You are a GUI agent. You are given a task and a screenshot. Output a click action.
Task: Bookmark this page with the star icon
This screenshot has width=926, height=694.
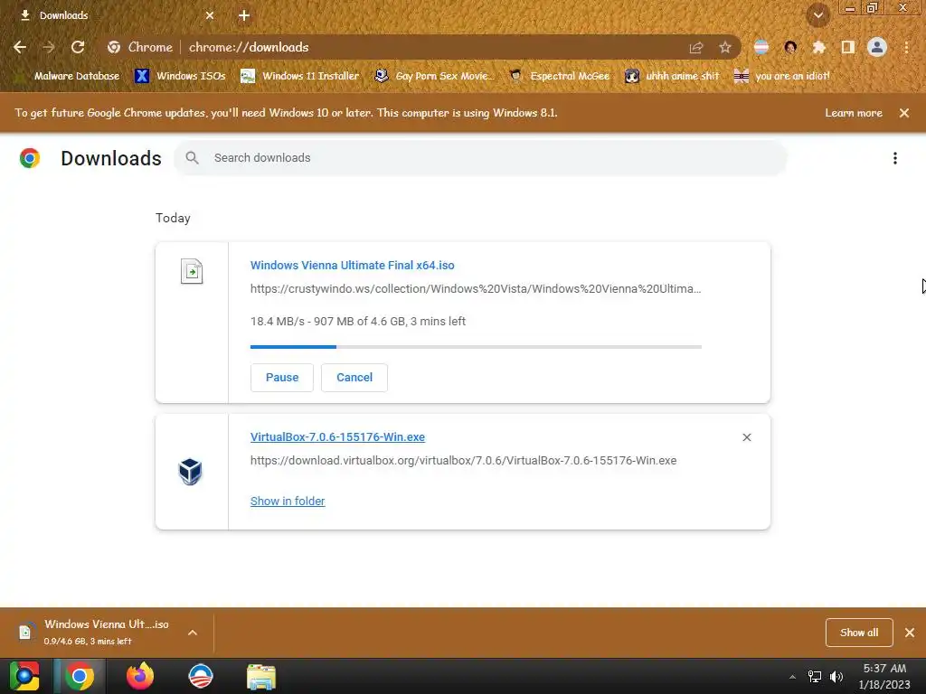tap(725, 47)
